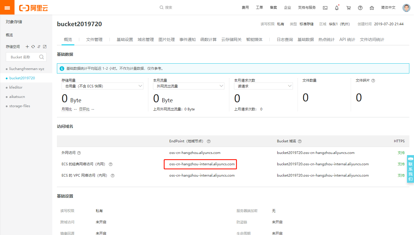Click the help question-mark icon in top bar

(x=360, y=8)
